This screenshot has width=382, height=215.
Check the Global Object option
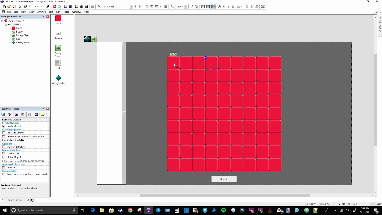click(x=4, y=157)
